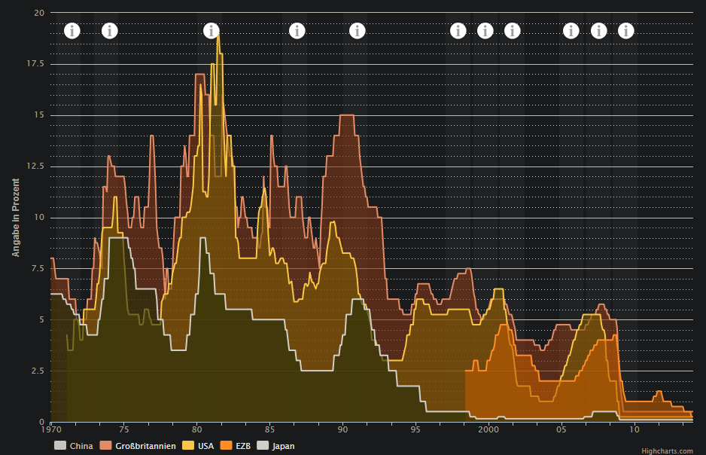Click the y-axis value 0
Screen dimensions: 706x455
[x=42, y=422]
